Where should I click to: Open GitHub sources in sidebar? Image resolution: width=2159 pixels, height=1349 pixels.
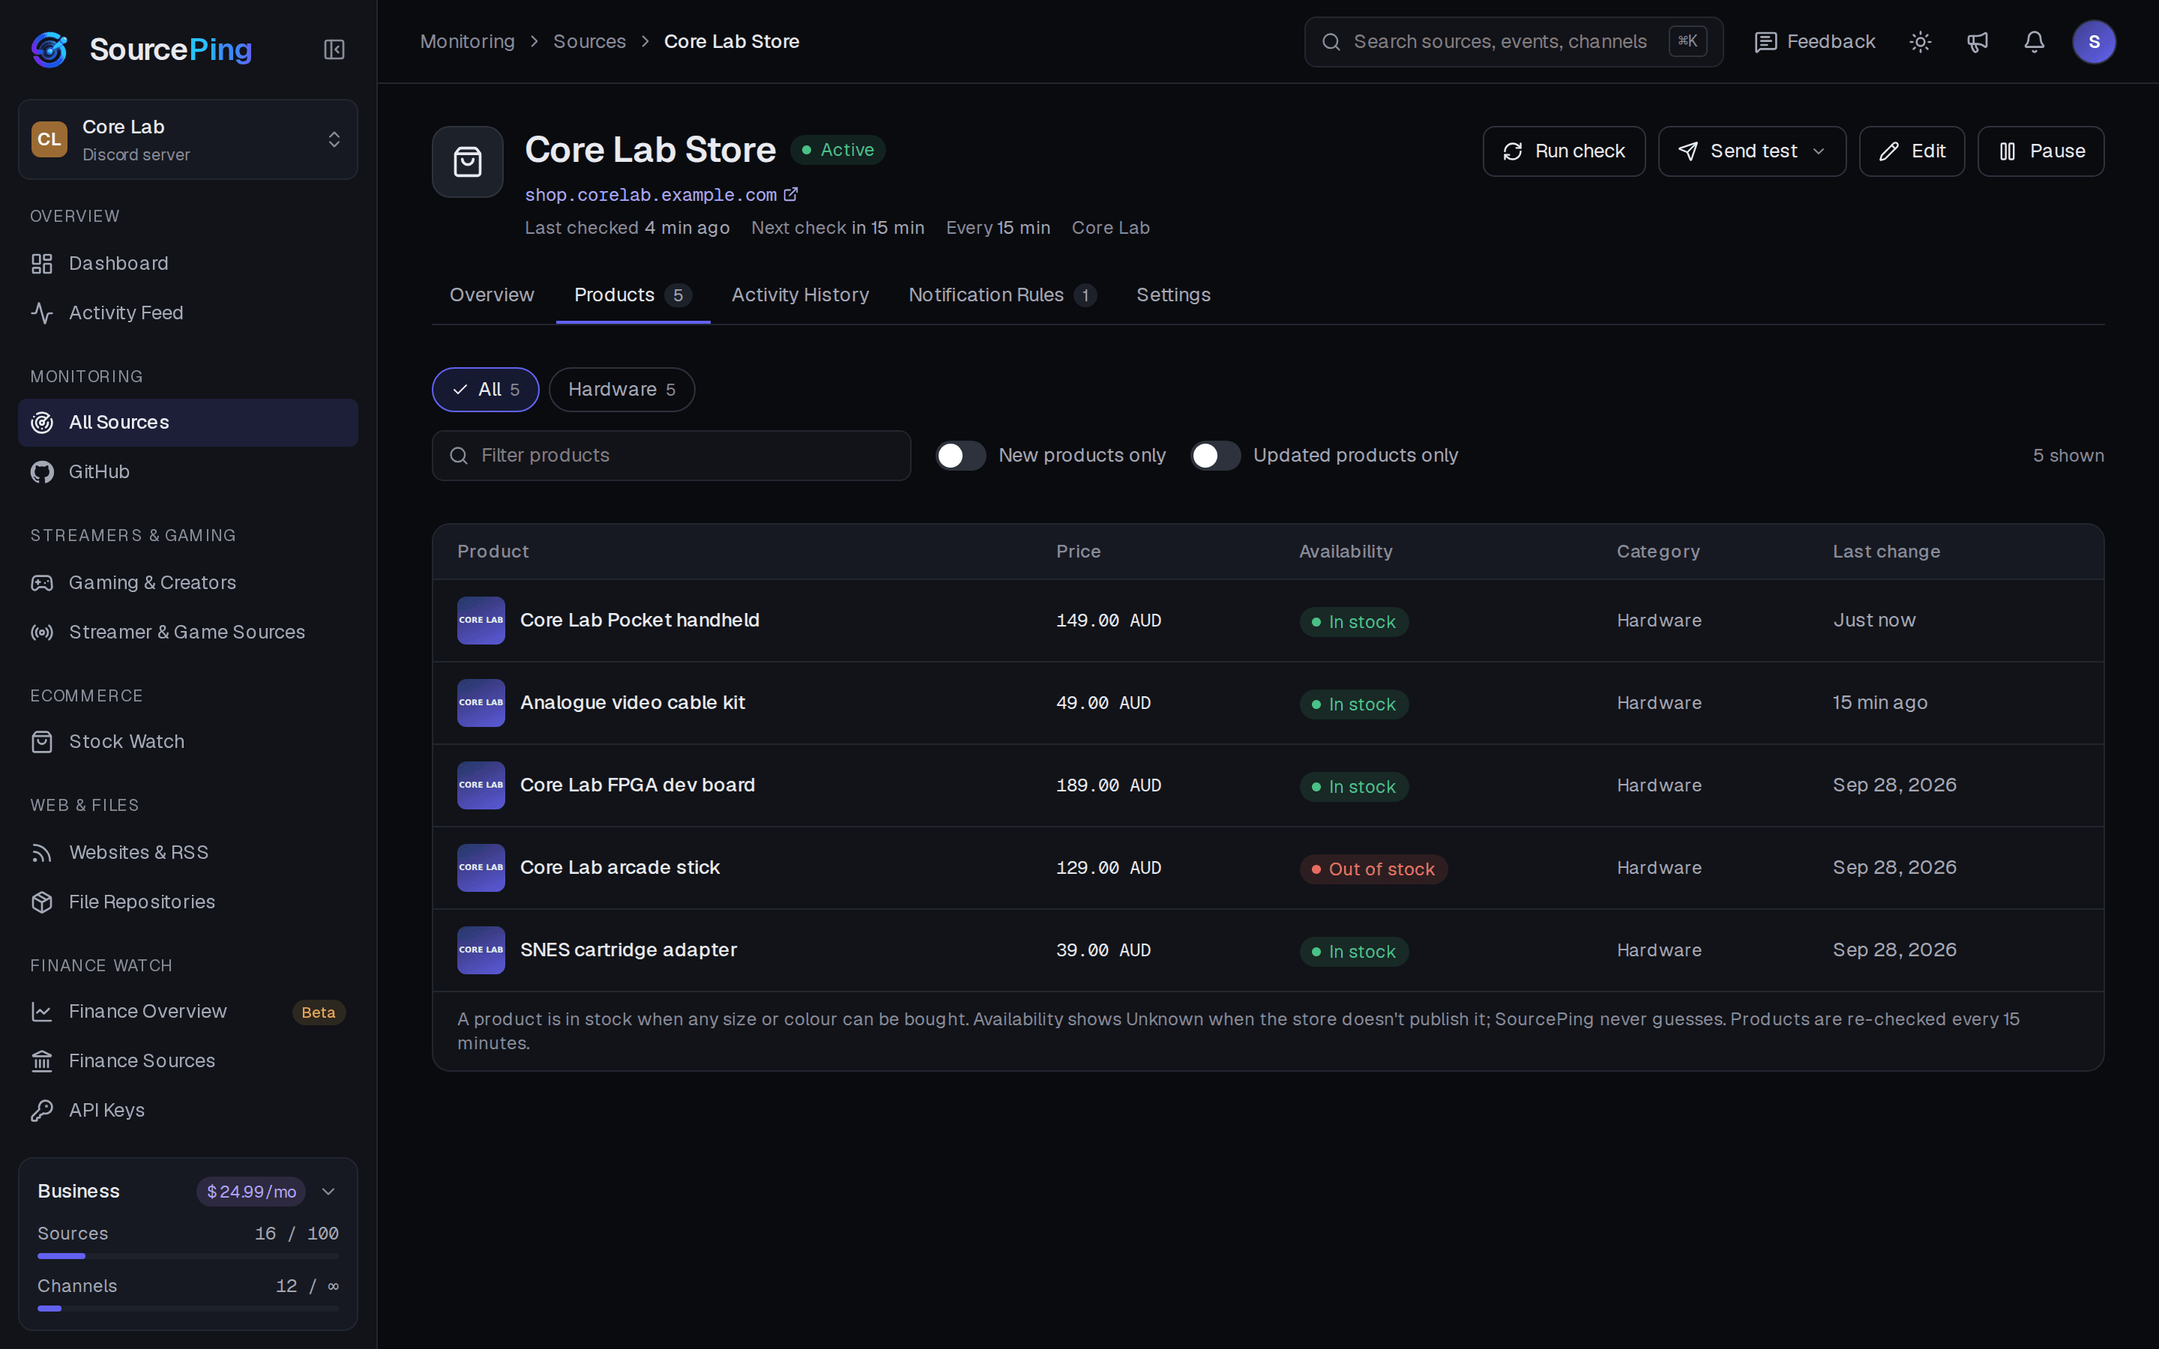click(188, 471)
